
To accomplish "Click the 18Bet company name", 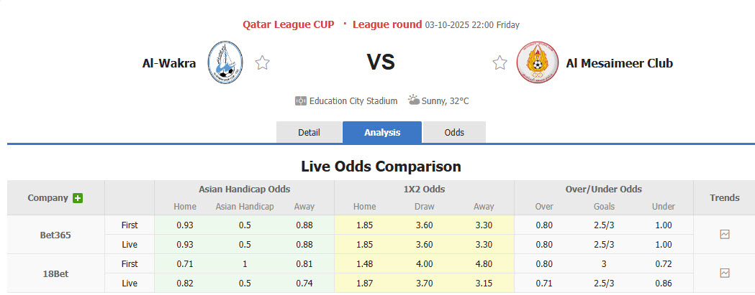I will [55, 273].
